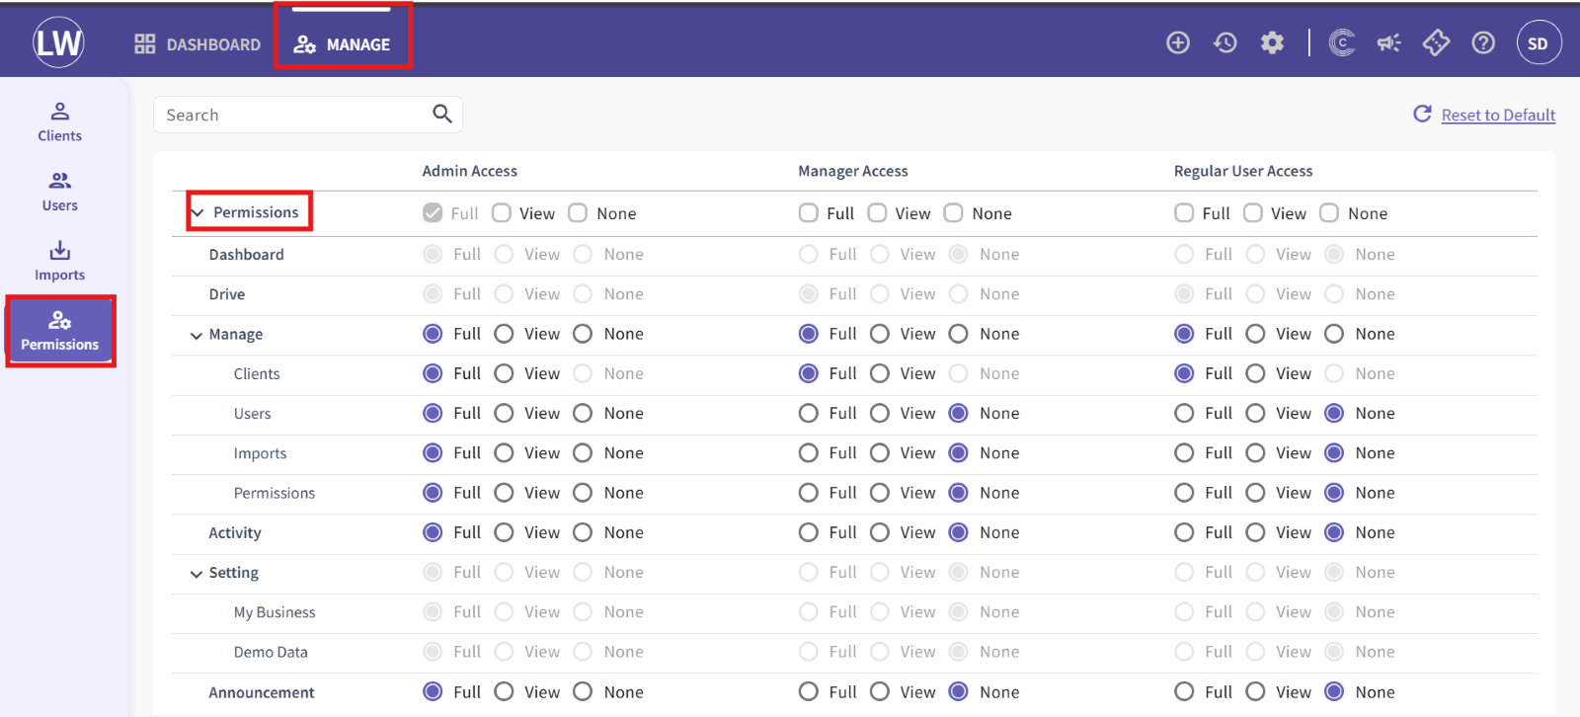The width and height of the screenshot is (1580, 717).
Task: Click the Regular User Access column header
Action: click(x=1243, y=171)
